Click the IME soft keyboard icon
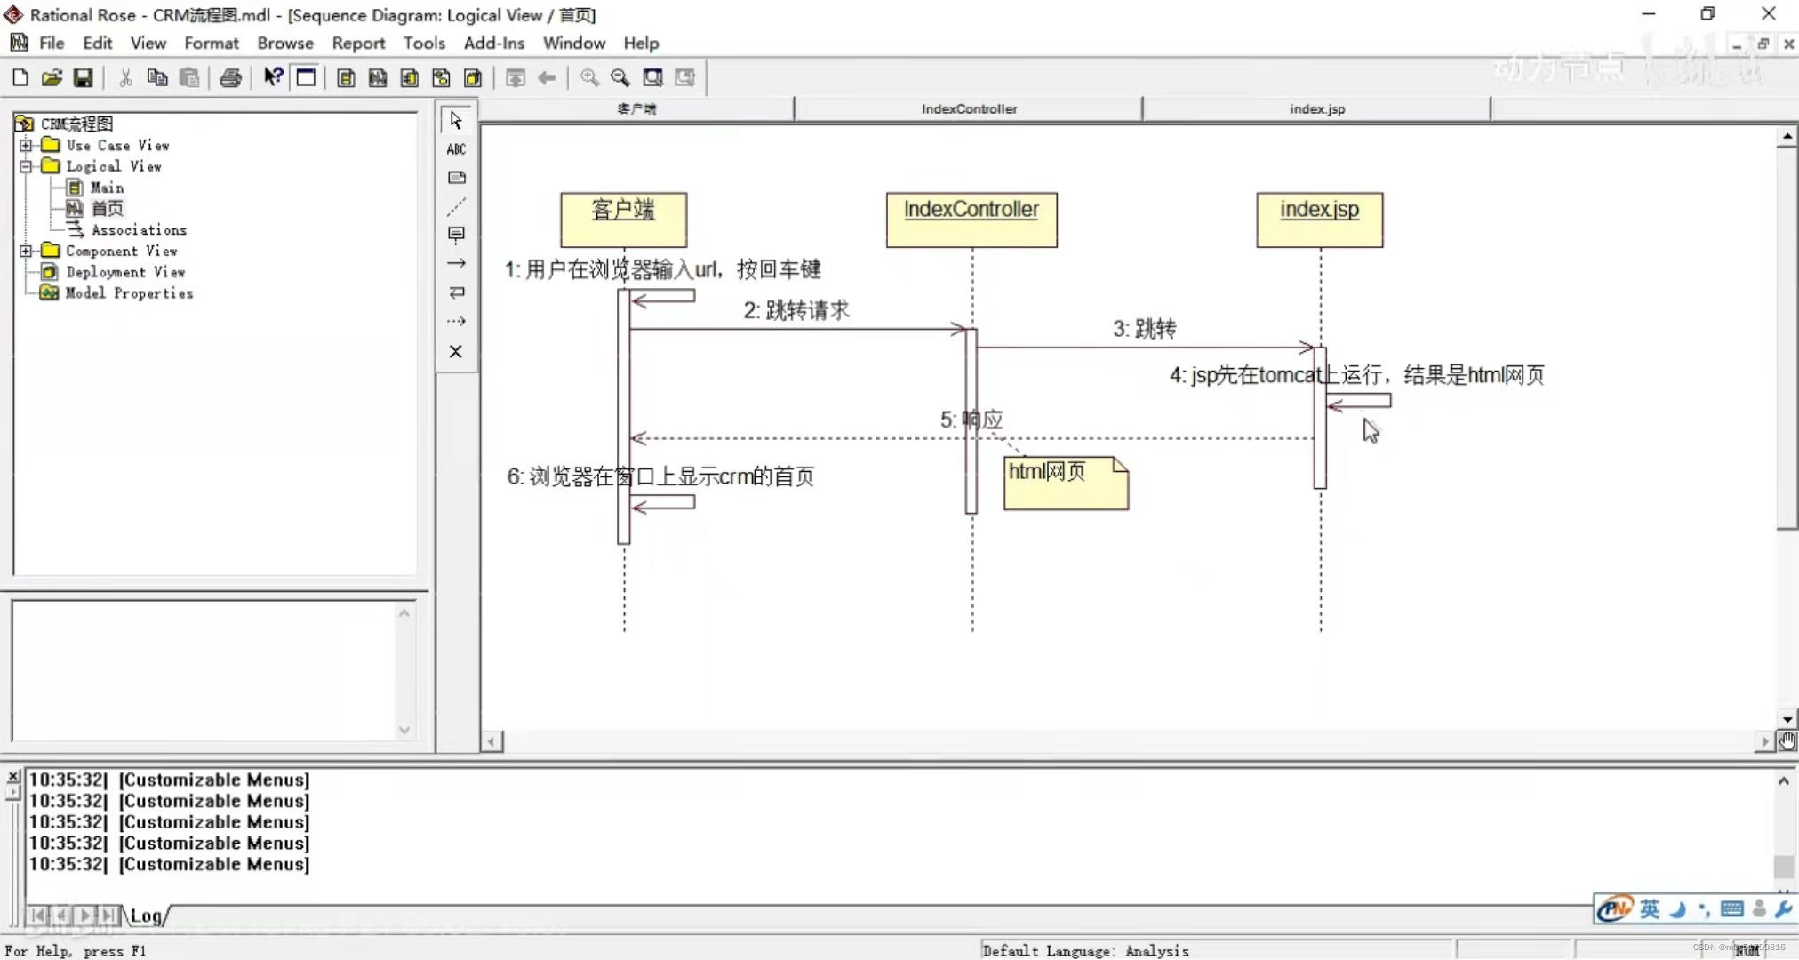Viewport: 1799px width, 960px height. (1731, 908)
